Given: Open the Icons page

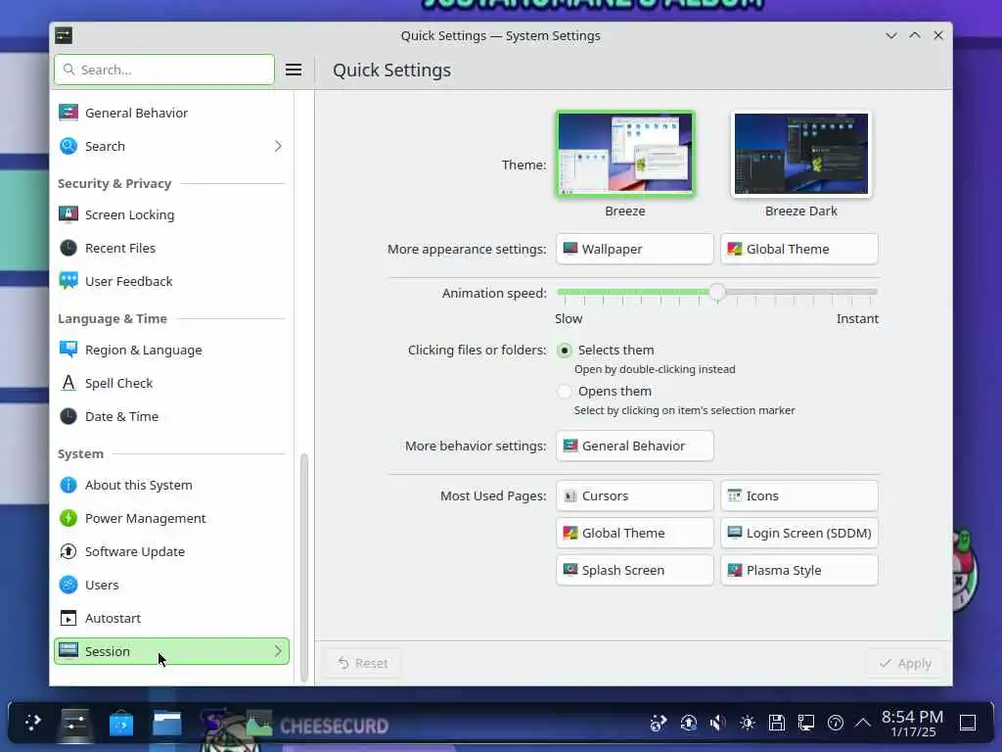Looking at the screenshot, I should pyautogui.click(x=799, y=495).
